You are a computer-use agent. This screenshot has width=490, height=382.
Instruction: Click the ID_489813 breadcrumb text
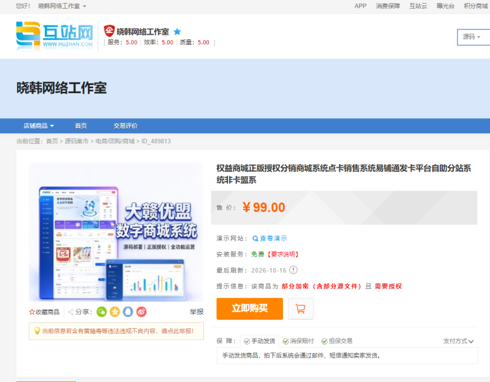[156, 141]
